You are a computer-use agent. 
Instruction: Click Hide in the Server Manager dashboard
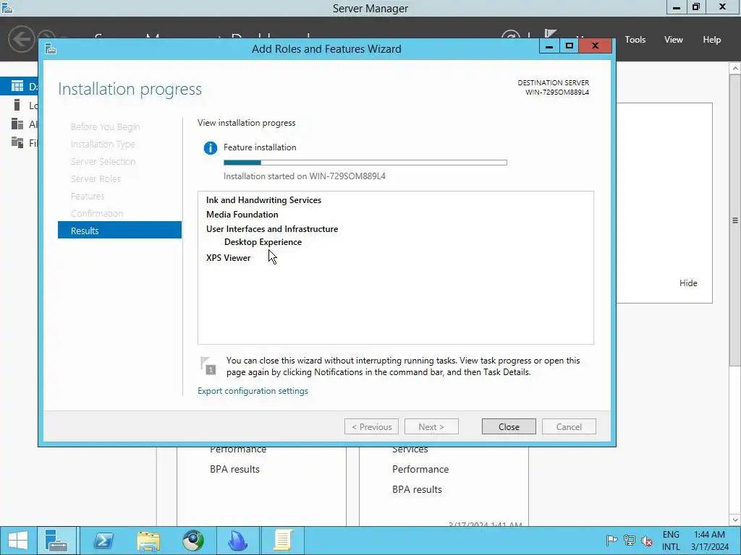click(688, 283)
